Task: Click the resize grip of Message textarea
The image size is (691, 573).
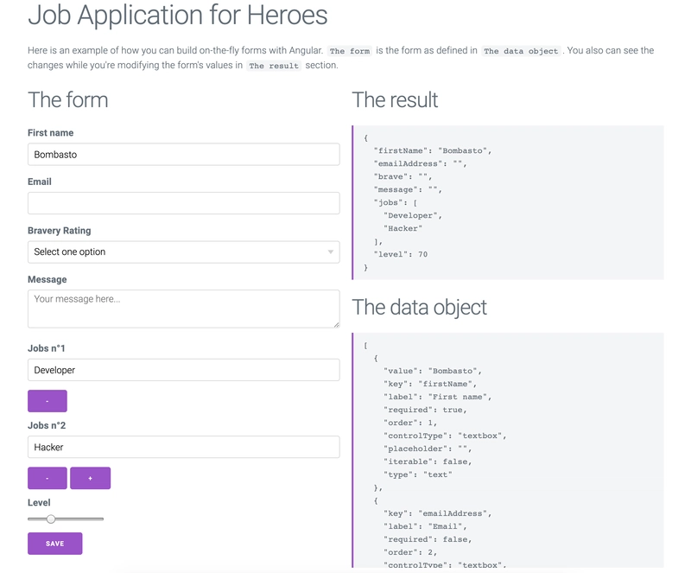Action: tap(336, 325)
